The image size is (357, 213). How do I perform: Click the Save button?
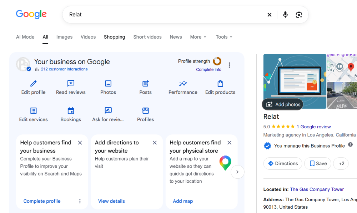pos(318,163)
